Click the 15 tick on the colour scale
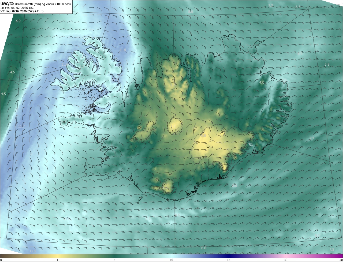This screenshot has height=262, width=343. click(229, 260)
